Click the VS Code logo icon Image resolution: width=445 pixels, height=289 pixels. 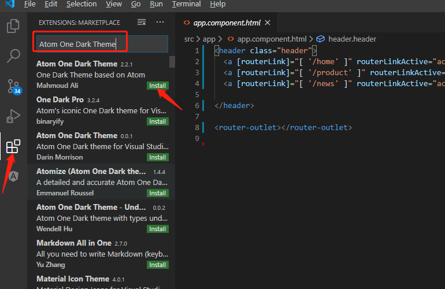pyautogui.click(x=10, y=4)
